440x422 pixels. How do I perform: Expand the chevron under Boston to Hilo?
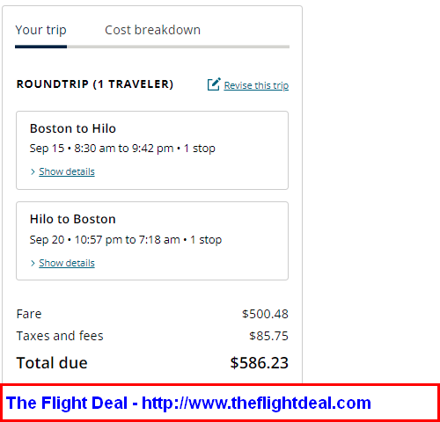point(33,171)
